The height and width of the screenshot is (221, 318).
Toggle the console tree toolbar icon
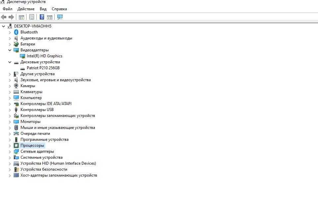coord(21,17)
